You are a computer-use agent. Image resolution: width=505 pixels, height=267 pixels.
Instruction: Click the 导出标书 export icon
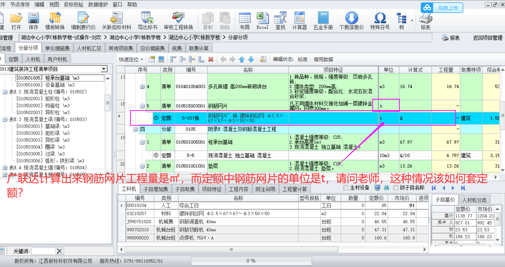click(147, 21)
